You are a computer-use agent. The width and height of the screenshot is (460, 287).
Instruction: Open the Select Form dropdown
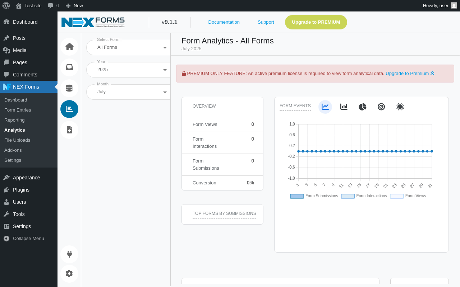coord(128,47)
